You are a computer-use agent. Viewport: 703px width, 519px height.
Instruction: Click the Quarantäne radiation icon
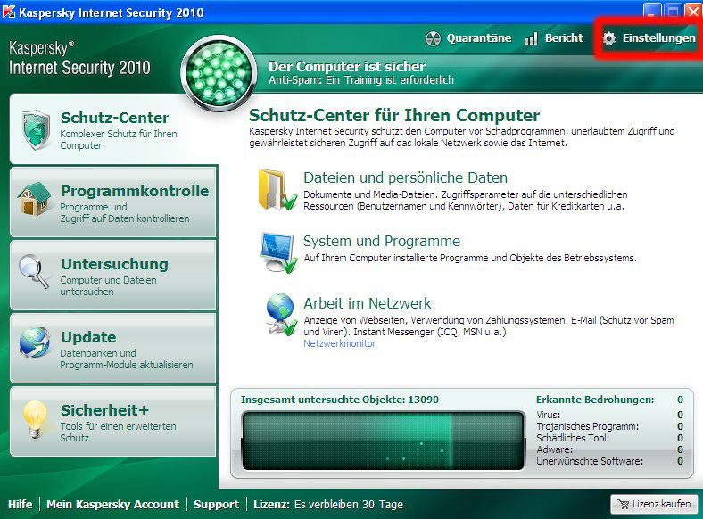pyautogui.click(x=434, y=38)
